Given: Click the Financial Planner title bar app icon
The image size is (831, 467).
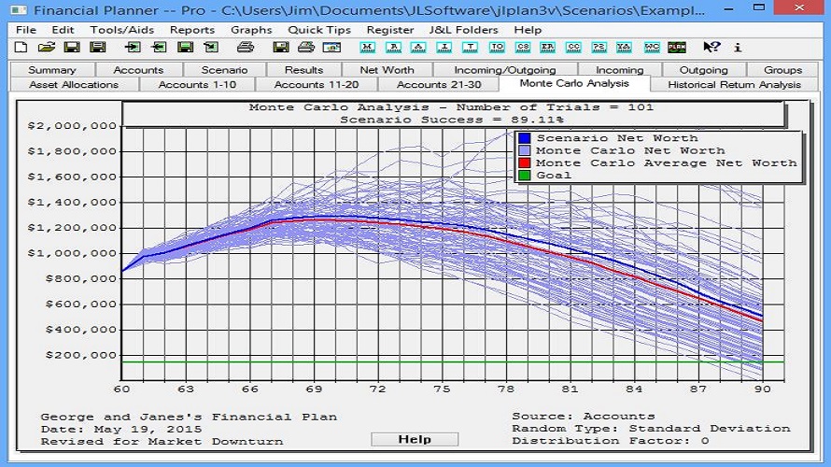Looking at the screenshot, I should point(18,9).
